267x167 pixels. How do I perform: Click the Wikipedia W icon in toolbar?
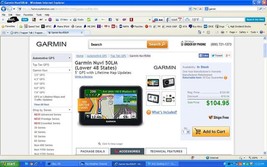click(117, 20)
